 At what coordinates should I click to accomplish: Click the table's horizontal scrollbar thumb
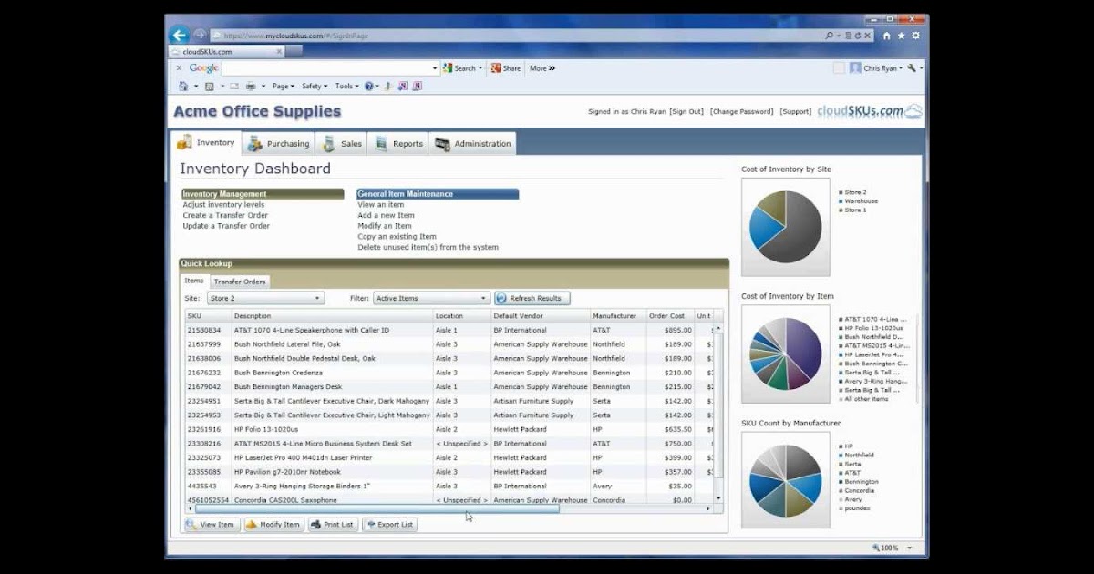tap(377, 508)
